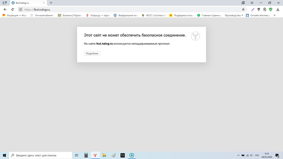Minimize the browser window
This screenshot has height=159, width=283.
(261, 3)
